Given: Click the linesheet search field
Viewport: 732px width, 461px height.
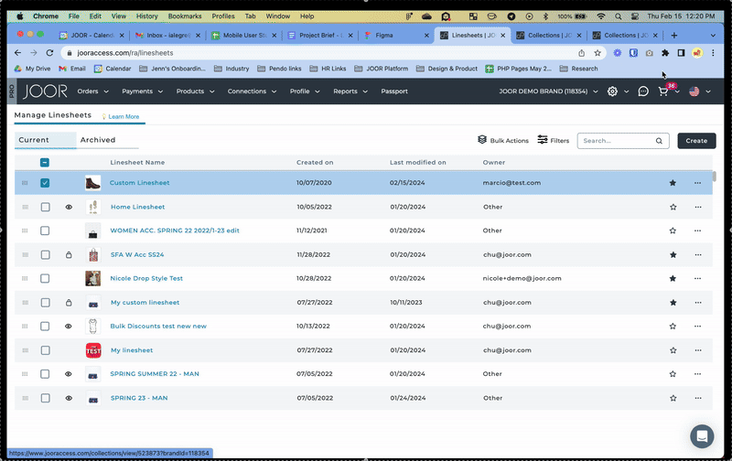Looking at the screenshot, I should point(616,141).
